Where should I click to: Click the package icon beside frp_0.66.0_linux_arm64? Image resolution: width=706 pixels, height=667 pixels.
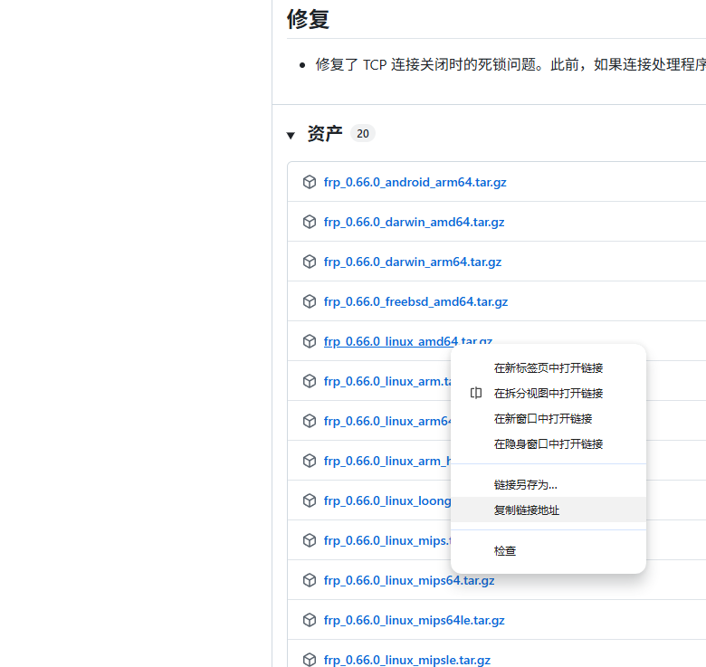[x=310, y=421]
